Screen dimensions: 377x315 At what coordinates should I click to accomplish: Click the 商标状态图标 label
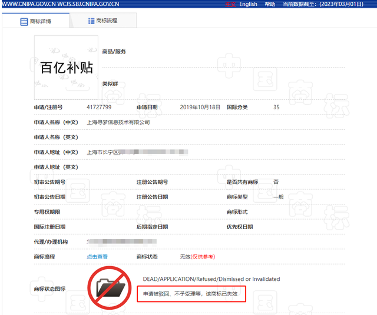pyautogui.click(x=49, y=289)
